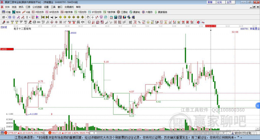
Task: Open the 江恩轮 Gann wheel
Action: pyautogui.click(x=122, y=12)
